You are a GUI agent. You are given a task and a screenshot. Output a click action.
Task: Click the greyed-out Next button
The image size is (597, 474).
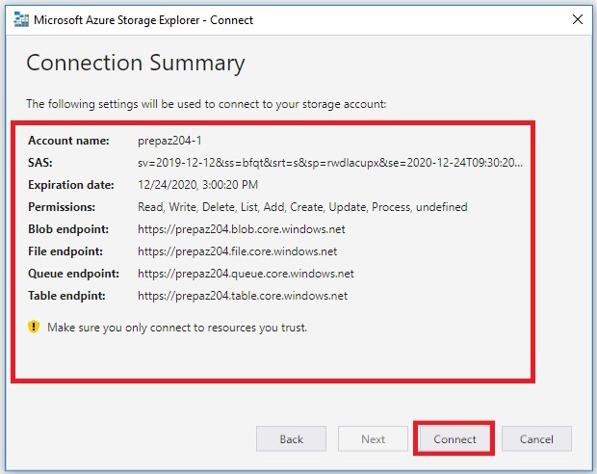tap(373, 439)
